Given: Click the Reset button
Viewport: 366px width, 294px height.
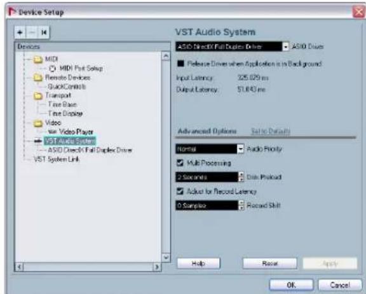Looking at the screenshot, I should point(270,263).
